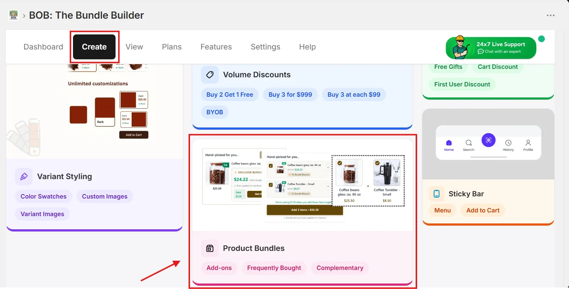Open the Plans tab

click(x=172, y=47)
